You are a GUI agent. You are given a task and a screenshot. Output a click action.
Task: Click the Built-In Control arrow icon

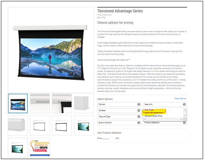[x=139, y=123]
